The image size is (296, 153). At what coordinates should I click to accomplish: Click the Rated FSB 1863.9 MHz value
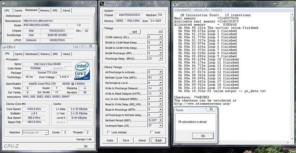[x=34, y=122]
